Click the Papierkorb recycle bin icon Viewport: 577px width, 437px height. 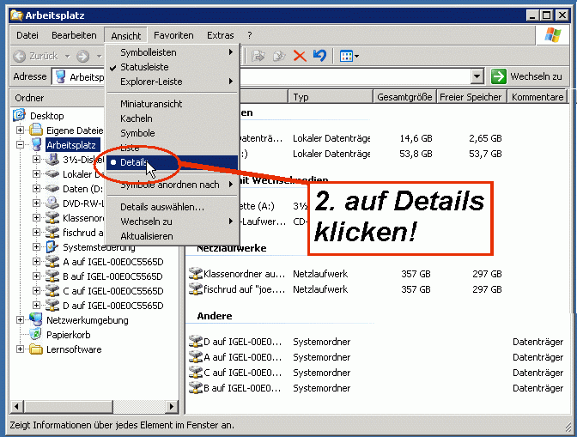pyautogui.click(x=36, y=335)
